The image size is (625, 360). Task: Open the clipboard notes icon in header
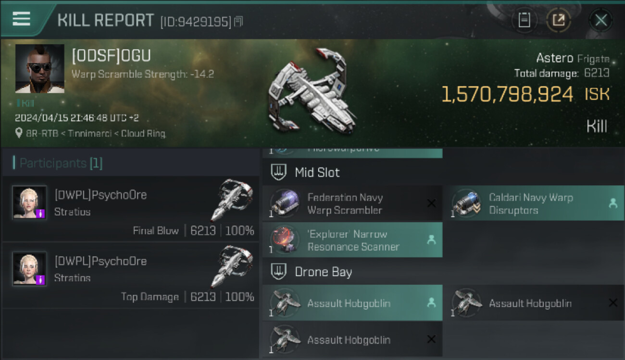[524, 20]
